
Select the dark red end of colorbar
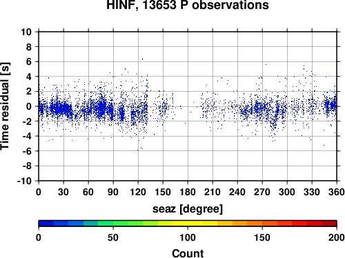pos(329,224)
